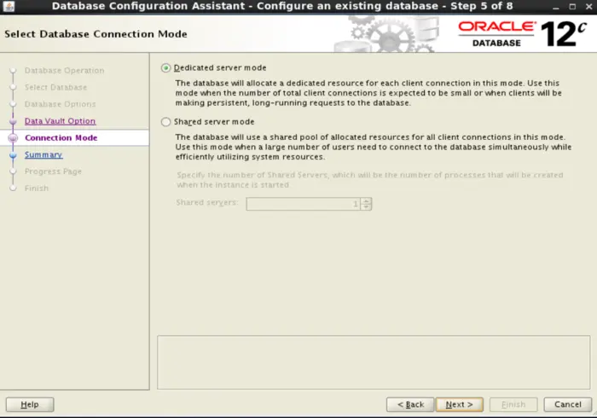Open the Data Vault Option step
This screenshot has width=597, height=418.
coord(61,121)
